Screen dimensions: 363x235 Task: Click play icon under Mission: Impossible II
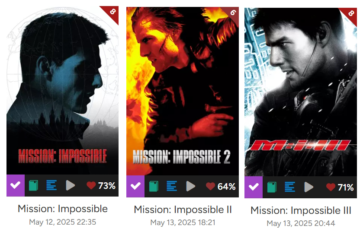click(190, 186)
